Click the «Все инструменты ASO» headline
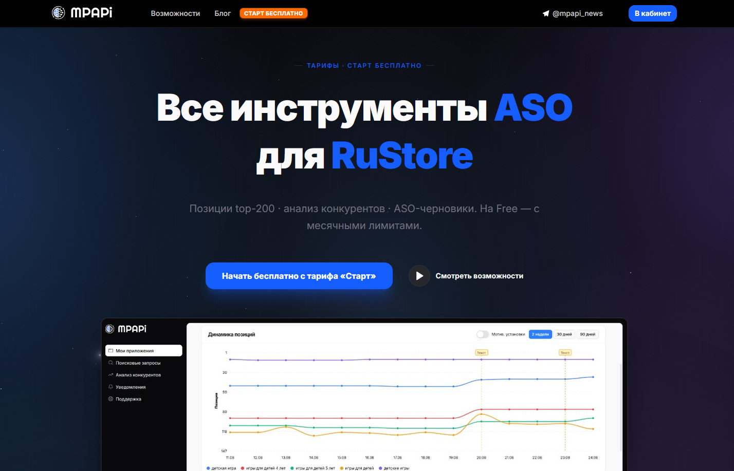Viewport: 734px width, 471px height. 364,107
